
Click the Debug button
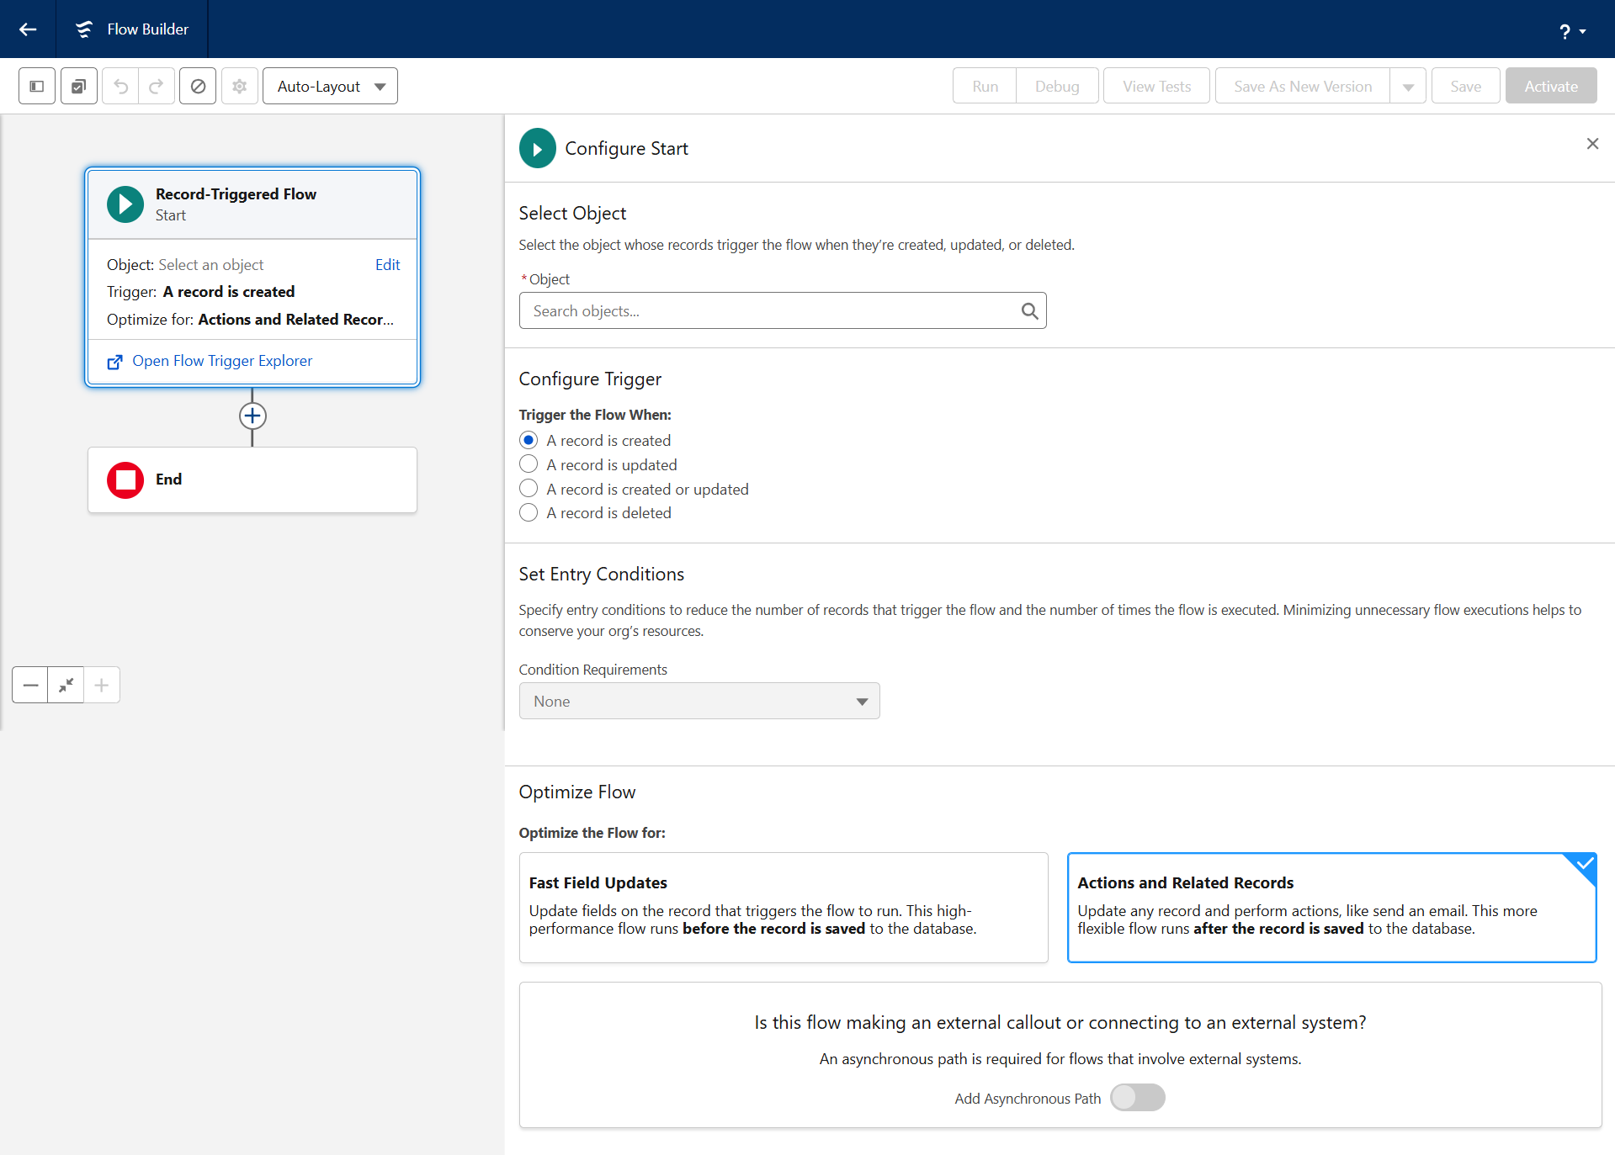pyautogui.click(x=1057, y=86)
